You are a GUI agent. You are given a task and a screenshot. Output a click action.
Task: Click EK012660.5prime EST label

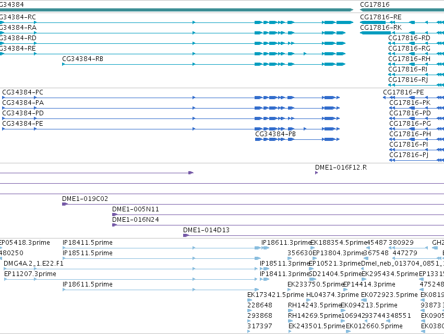tap(374, 326)
